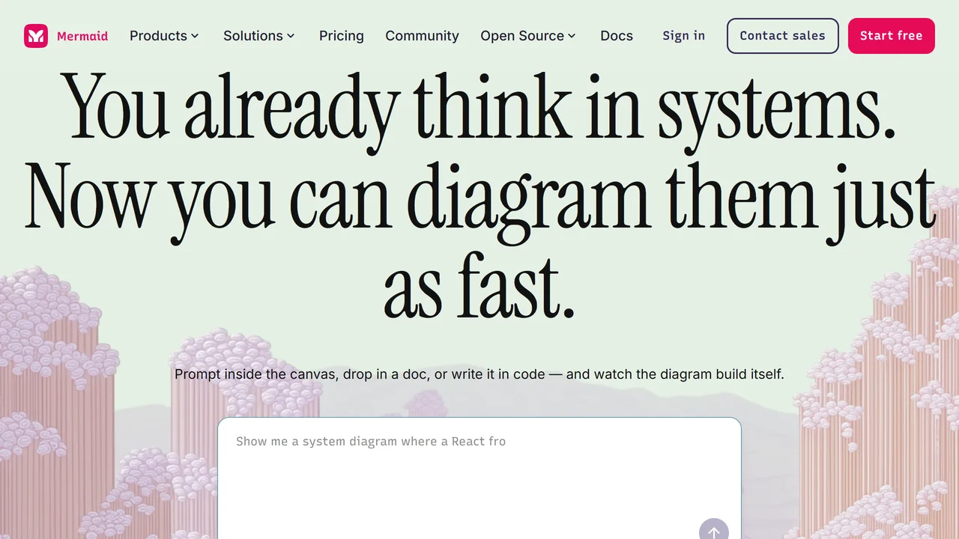Submit the prompt with the arrow button
The height and width of the screenshot is (539, 959).
pos(713,529)
